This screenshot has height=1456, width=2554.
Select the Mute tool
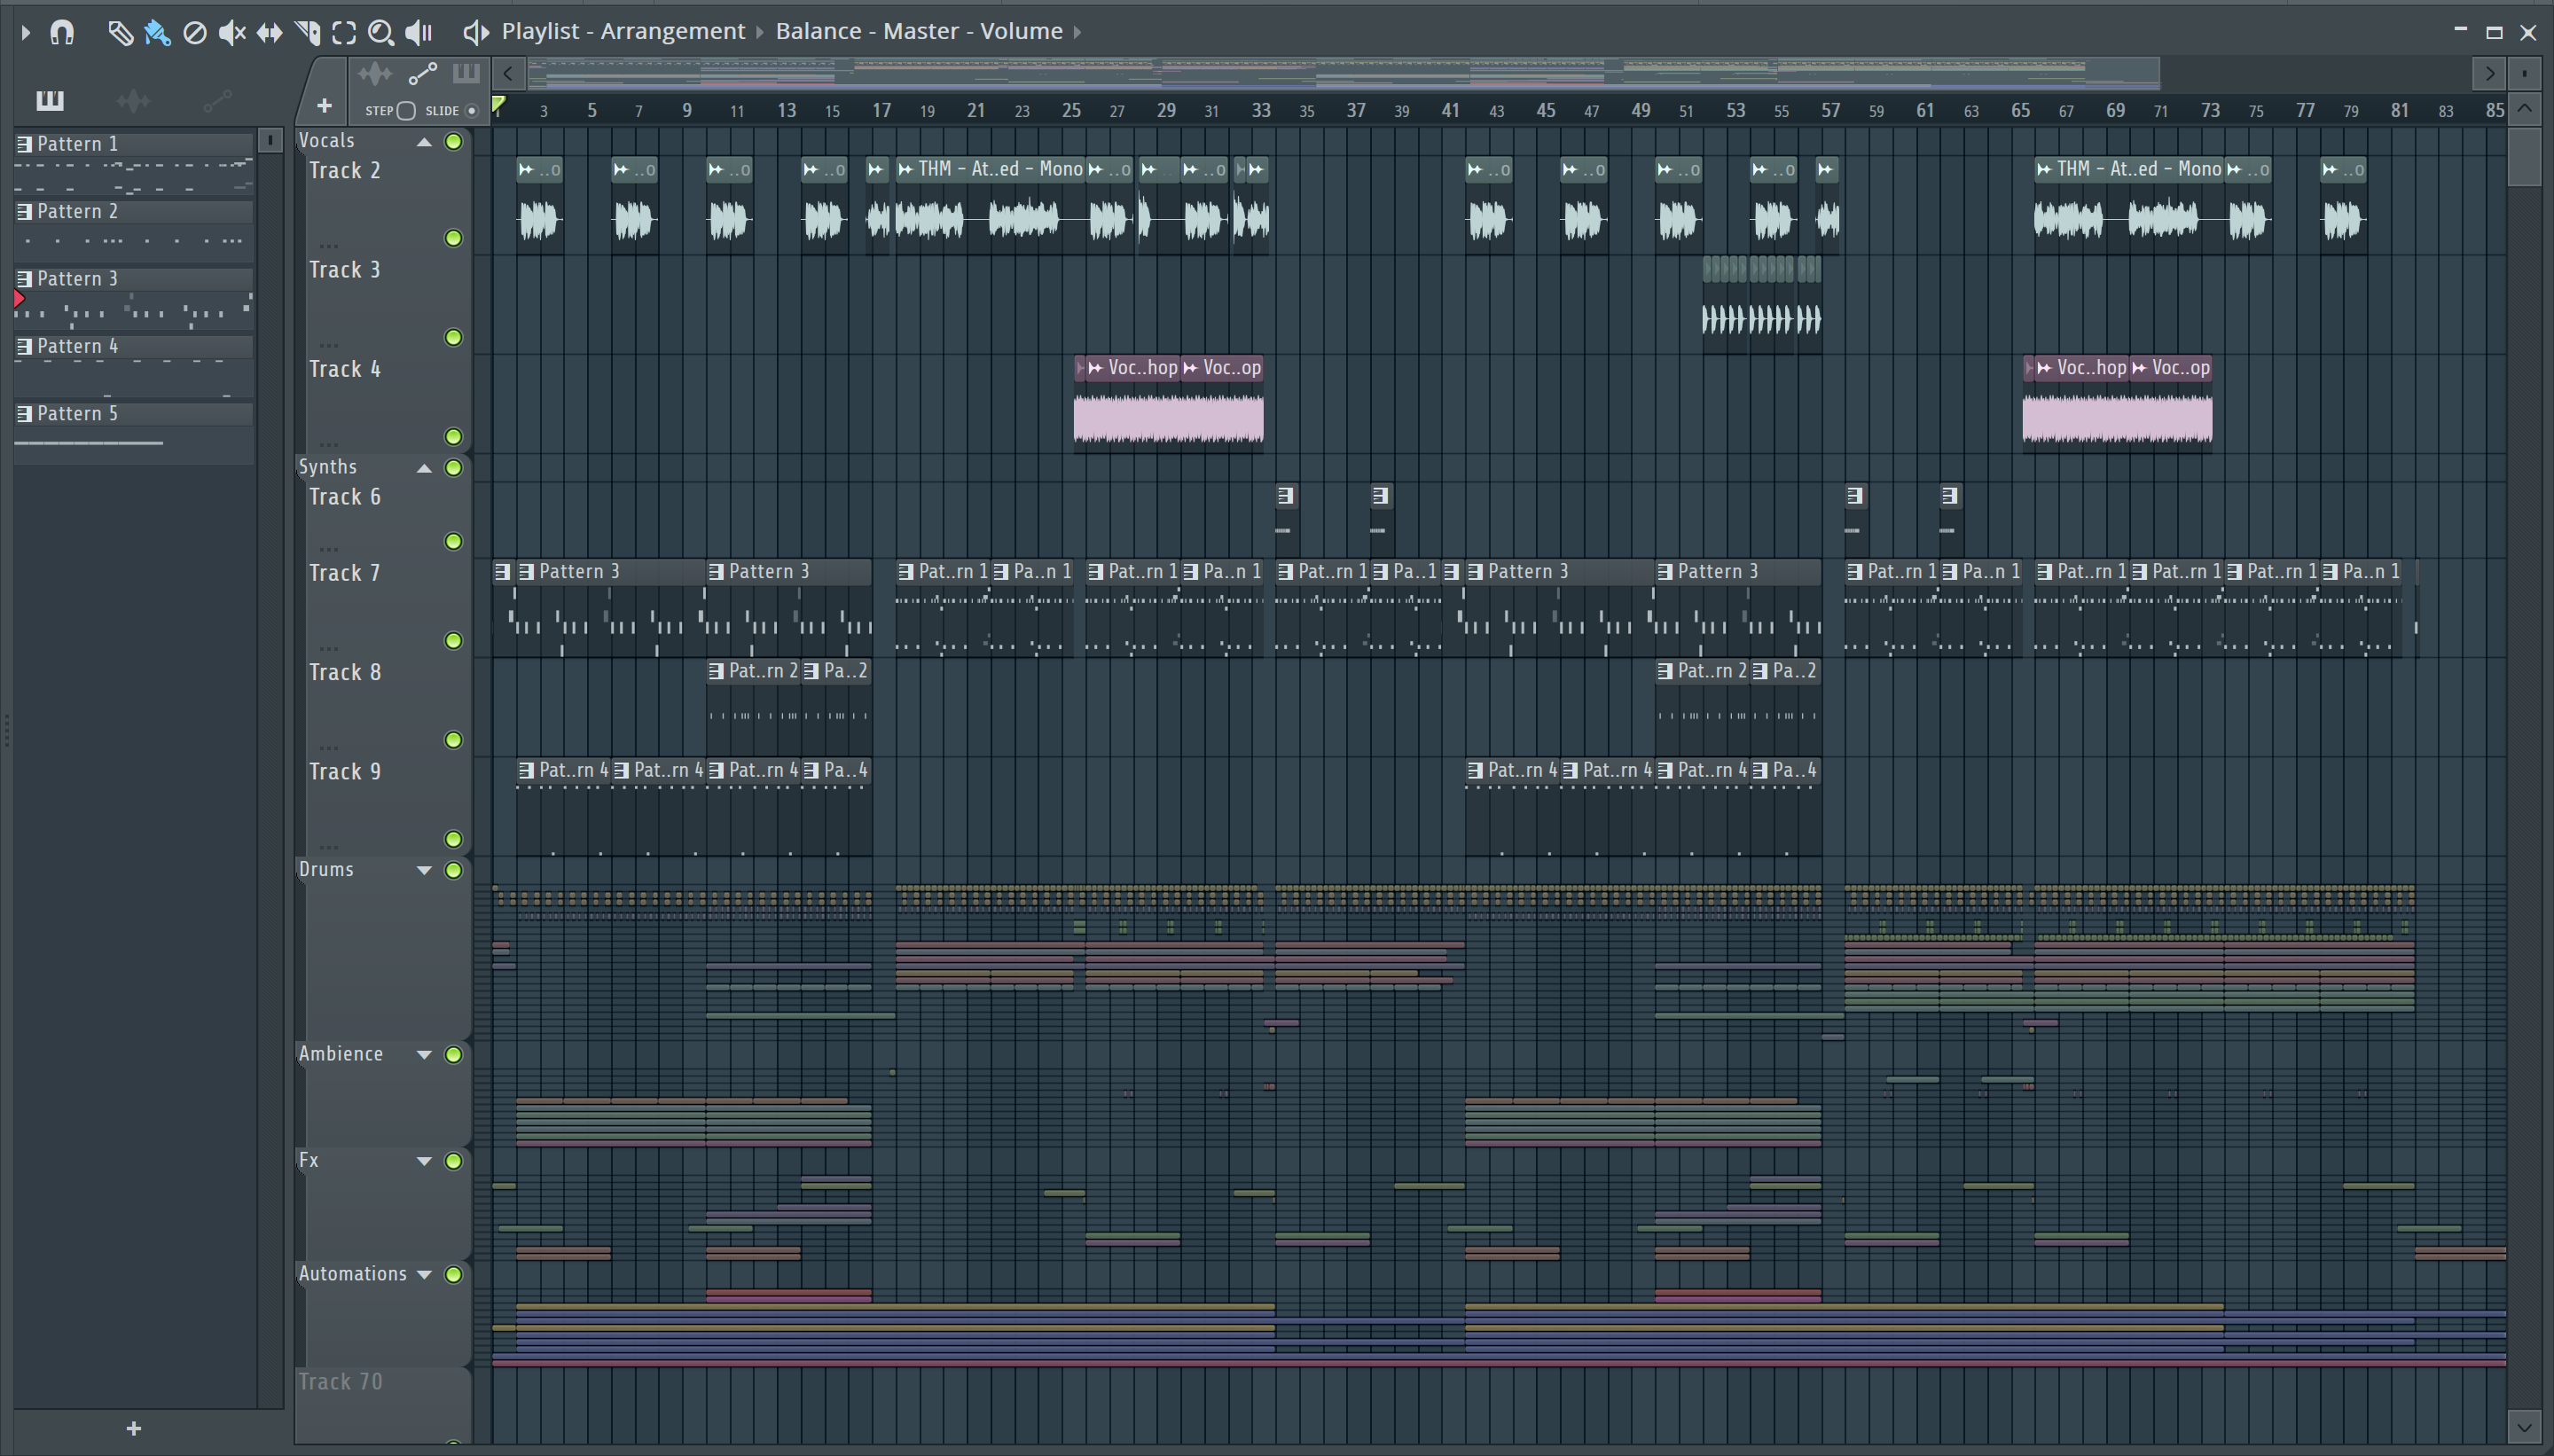coord(232,33)
